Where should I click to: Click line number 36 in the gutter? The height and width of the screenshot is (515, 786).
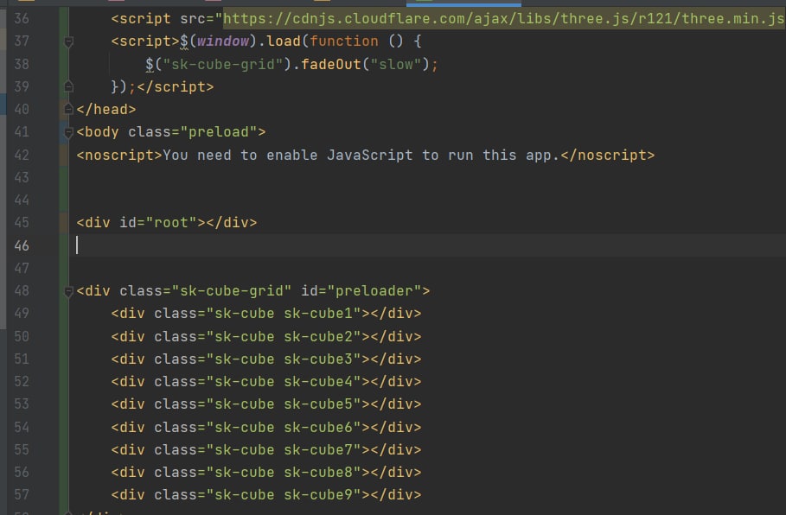(22, 19)
